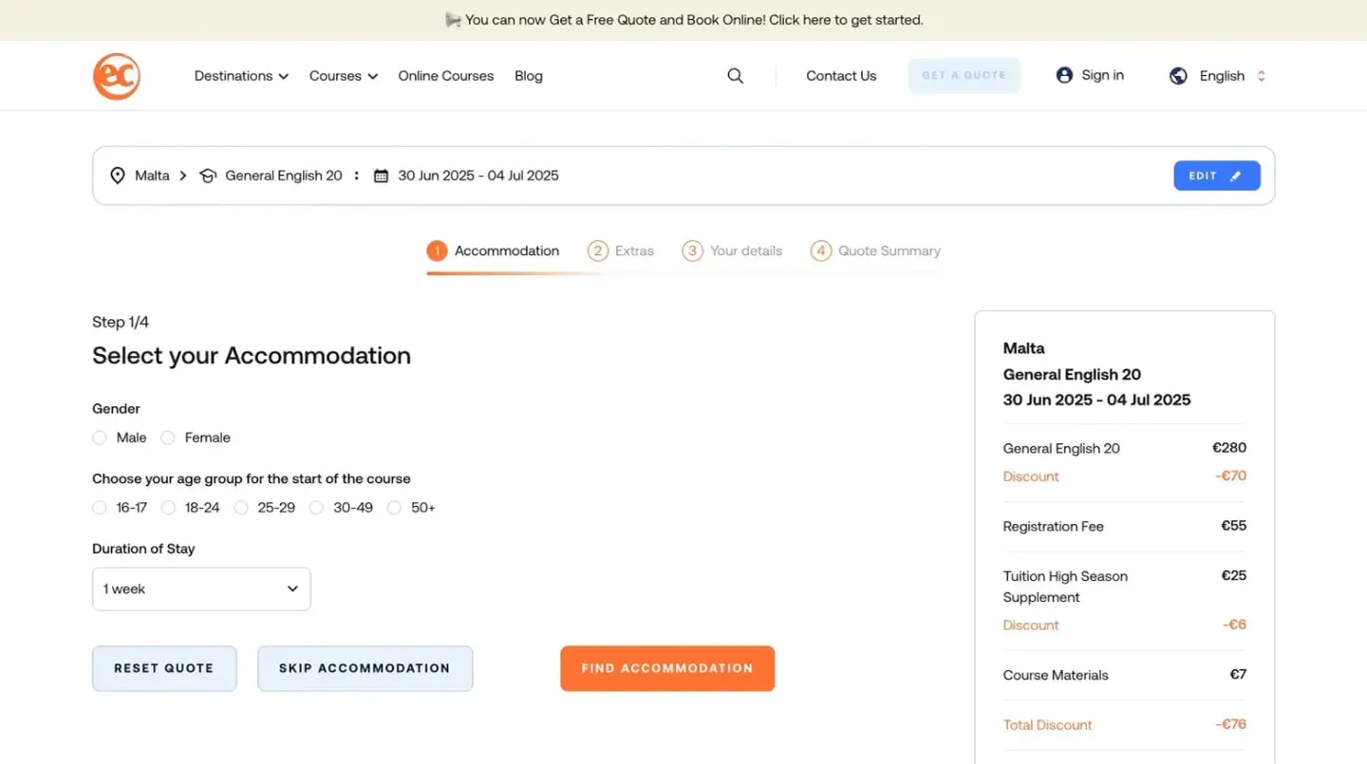The width and height of the screenshot is (1367, 764).
Task: Go to the Extras step tab
Action: click(x=622, y=251)
